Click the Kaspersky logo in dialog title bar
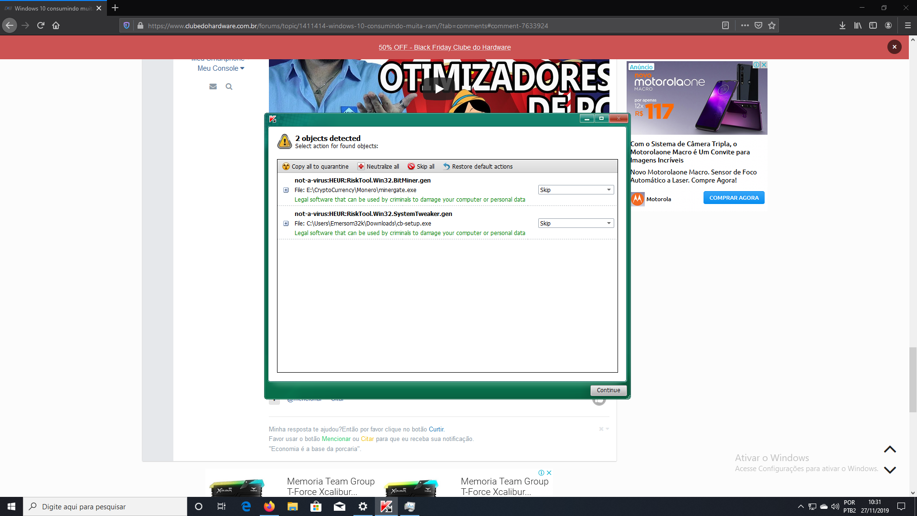The height and width of the screenshot is (516, 917). point(273,119)
